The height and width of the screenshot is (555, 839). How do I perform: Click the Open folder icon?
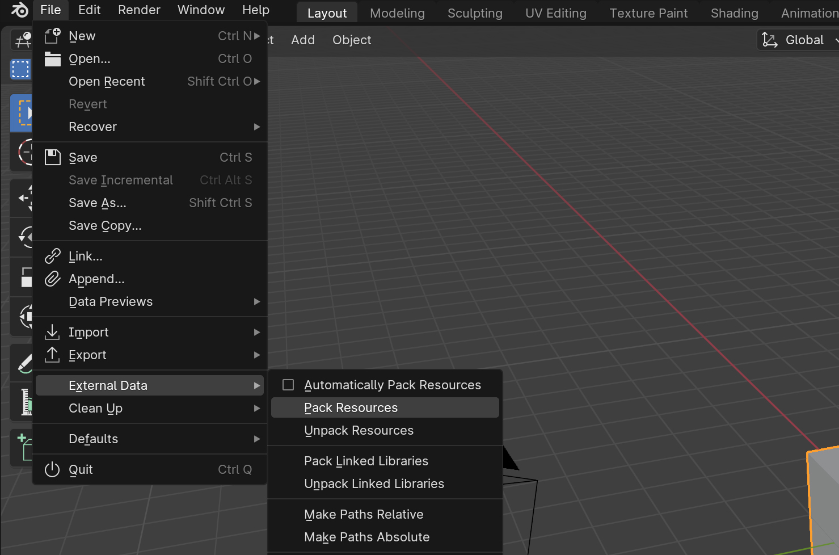[52, 58]
